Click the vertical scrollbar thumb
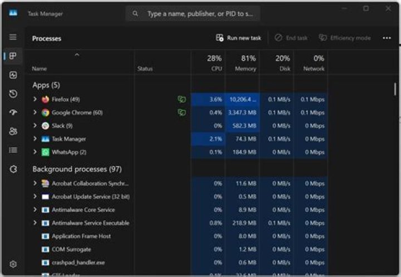401x277 pixels. 395,89
